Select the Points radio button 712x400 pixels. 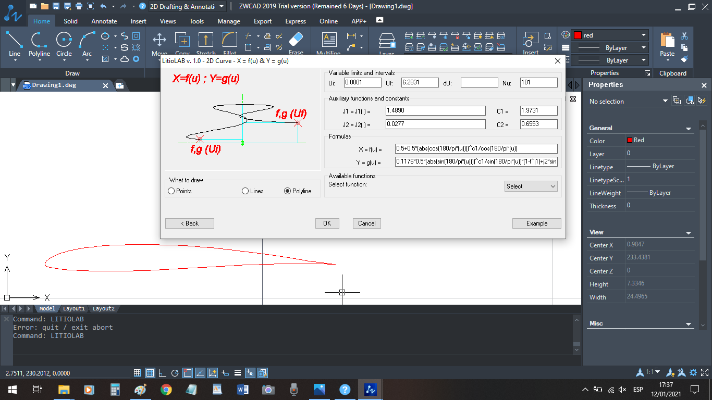[171, 191]
